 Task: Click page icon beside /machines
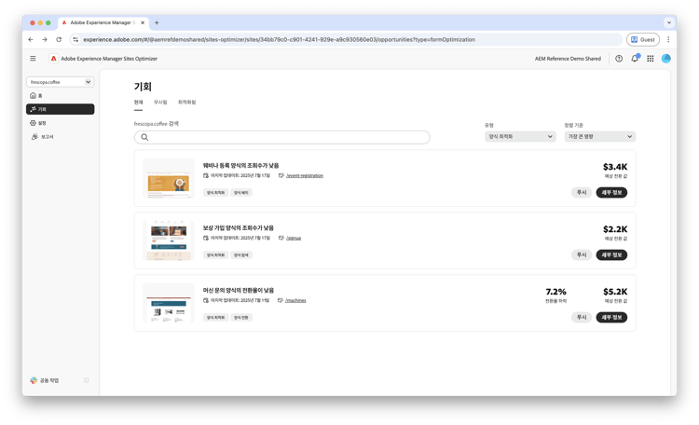coord(281,301)
